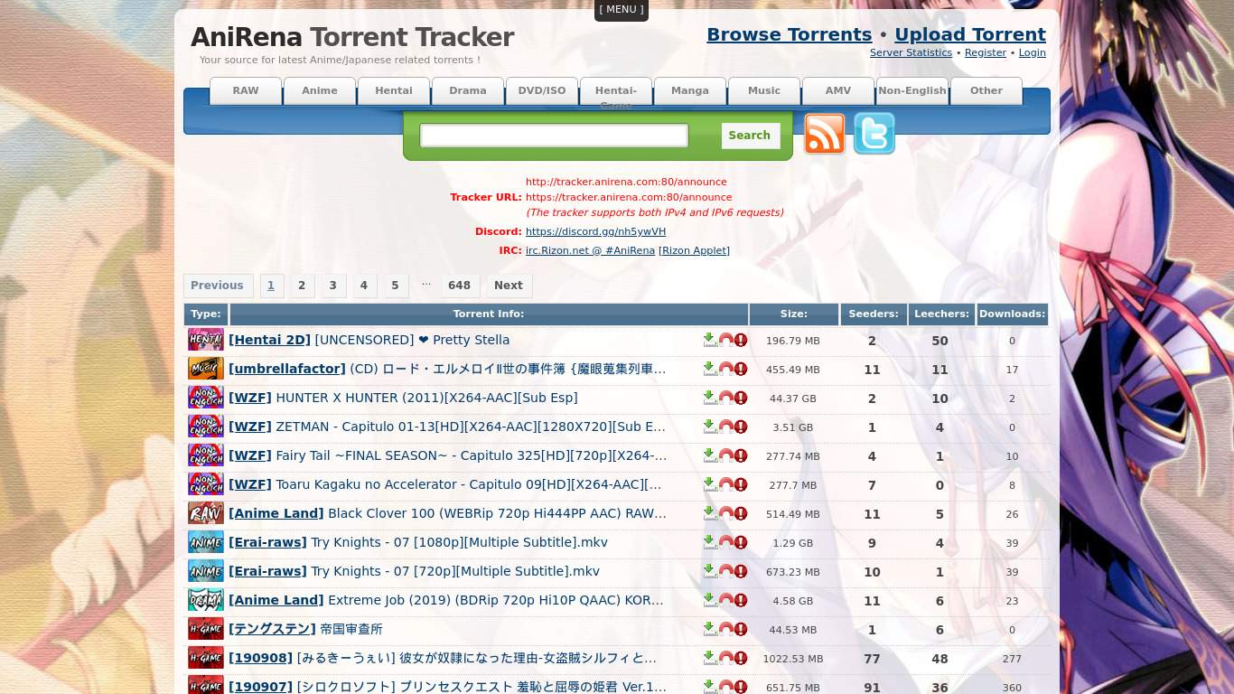Switch to the DVD/ISO tab

pos(542,91)
